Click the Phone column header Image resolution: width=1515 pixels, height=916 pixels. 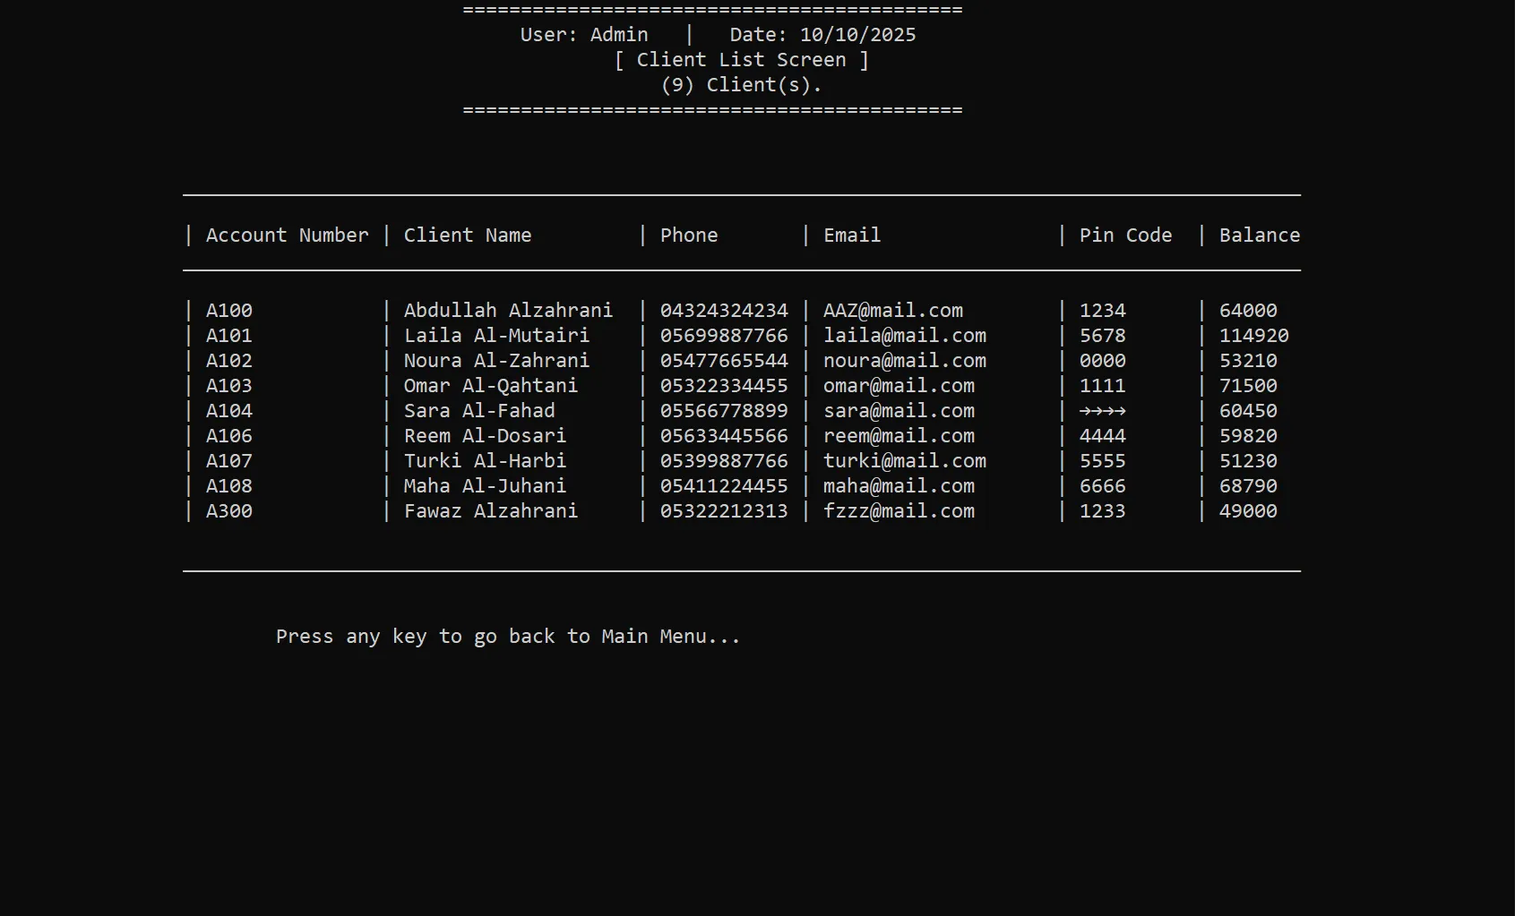tap(688, 235)
